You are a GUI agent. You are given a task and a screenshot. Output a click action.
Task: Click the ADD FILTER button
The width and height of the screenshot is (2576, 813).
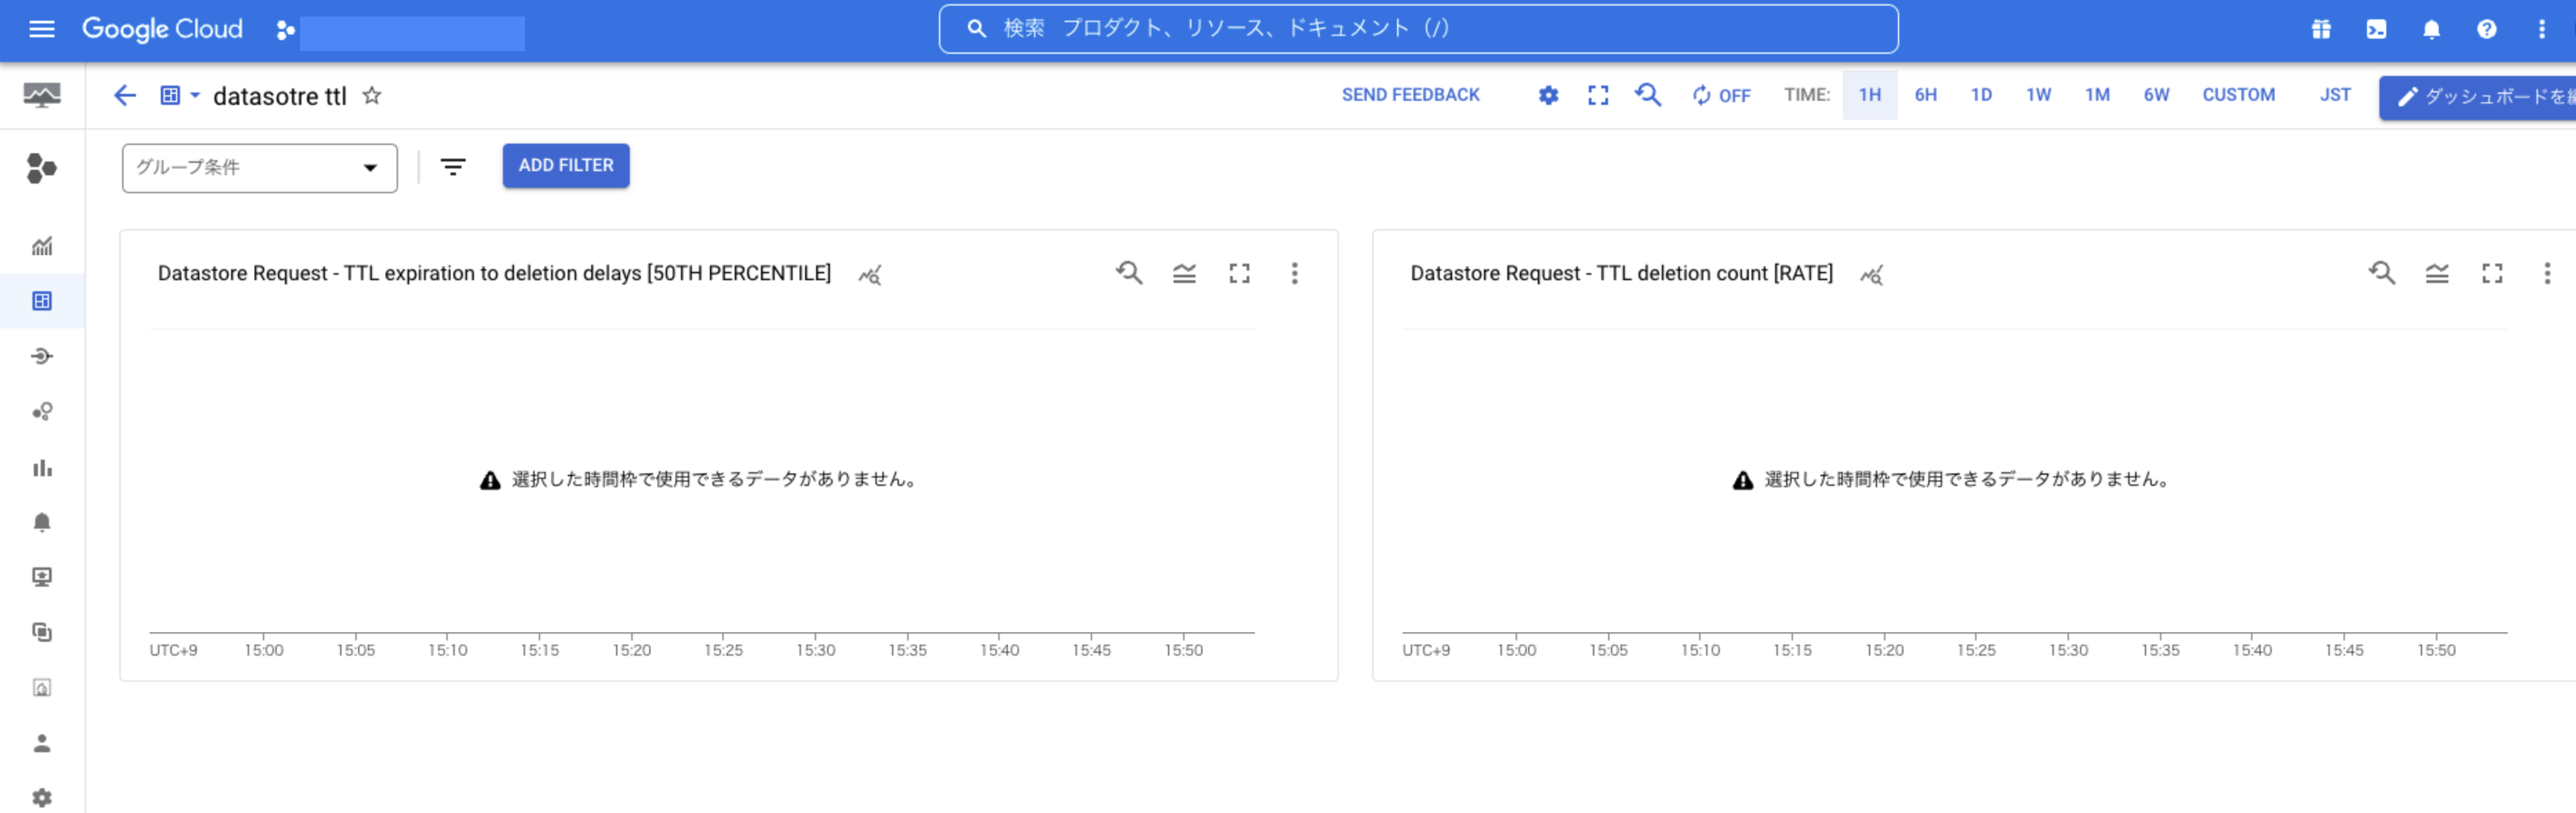pyautogui.click(x=565, y=165)
